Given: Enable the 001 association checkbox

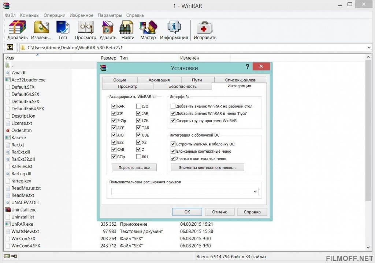Looking at the screenshot, I should [138, 157].
